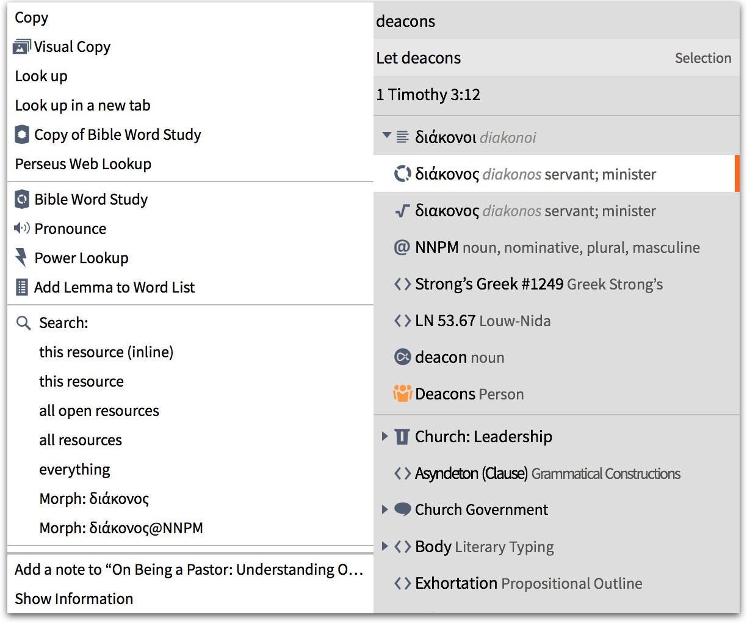The height and width of the screenshot is (623, 747).
Task: Select Look up in a new tab
Action: coord(82,105)
